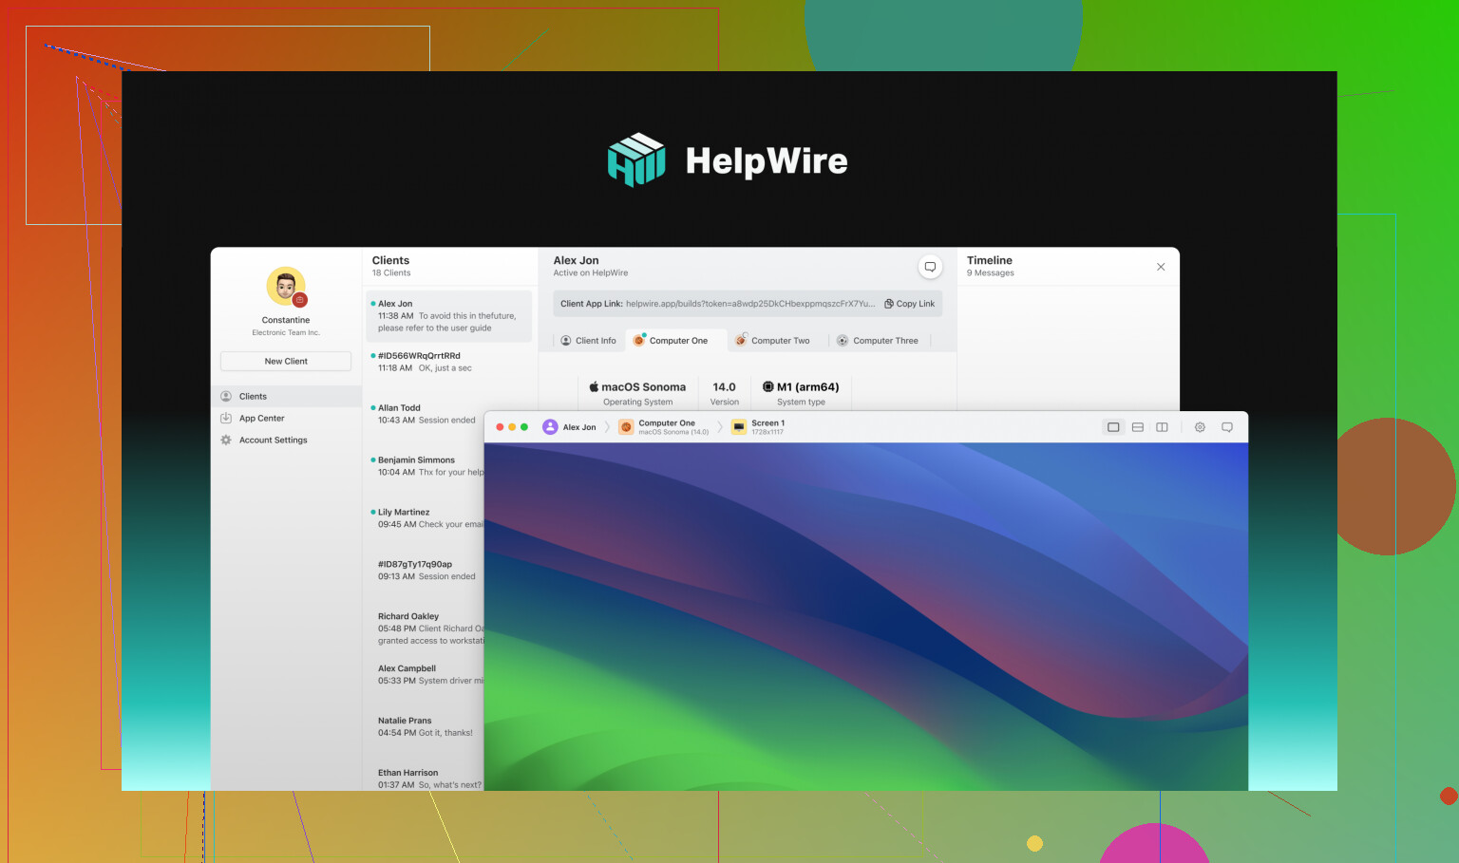Click the Screen 1 monitor icon
This screenshot has width=1459, height=863.
(739, 427)
